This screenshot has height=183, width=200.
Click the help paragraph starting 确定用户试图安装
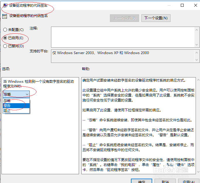pyautogui.click(x=134, y=80)
